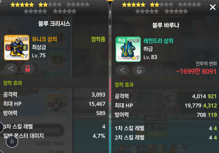Close the item comparison window
The width and height of the screenshot is (219, 153).
213,7
